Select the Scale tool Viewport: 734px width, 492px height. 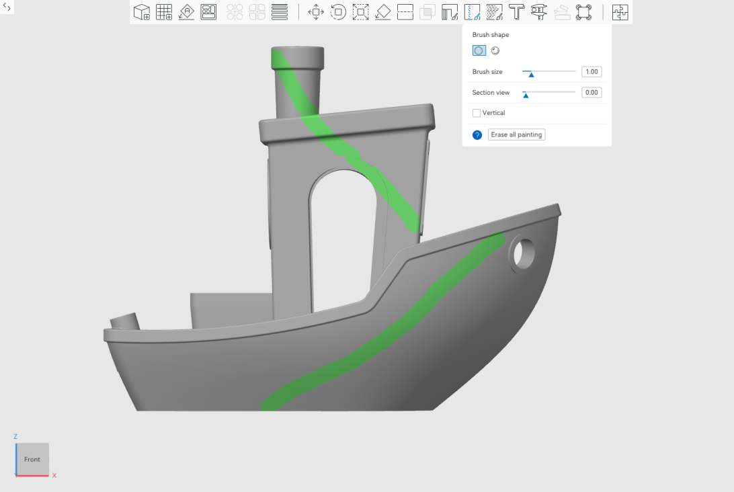point(361,11)
